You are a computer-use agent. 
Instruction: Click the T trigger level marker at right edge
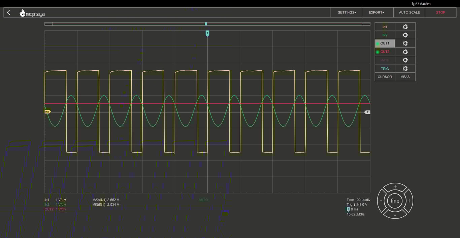367,112
